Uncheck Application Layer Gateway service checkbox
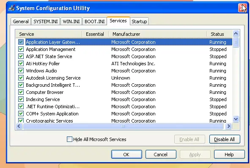 point(21,42)
